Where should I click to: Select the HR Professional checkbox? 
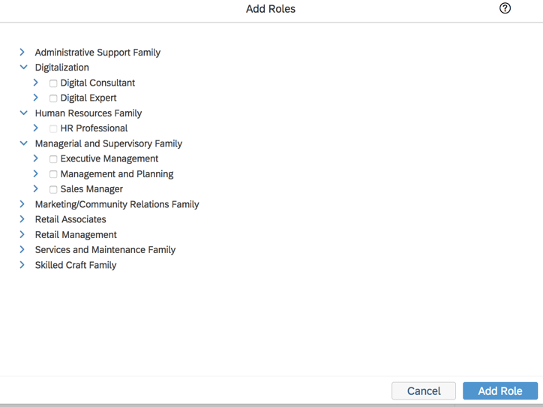[53, 128]
